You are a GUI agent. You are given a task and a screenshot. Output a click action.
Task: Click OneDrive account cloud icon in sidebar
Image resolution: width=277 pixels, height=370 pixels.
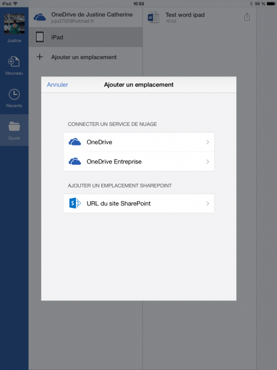pos(39,17)
